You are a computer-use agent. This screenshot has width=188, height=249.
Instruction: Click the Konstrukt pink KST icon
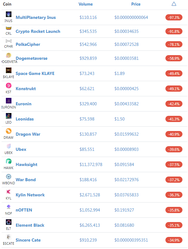point(9,85)
